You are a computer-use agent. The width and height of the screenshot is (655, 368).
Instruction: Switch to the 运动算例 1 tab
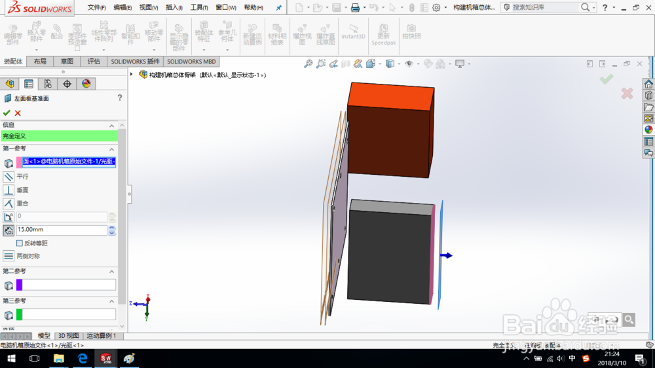click(x=101, y=336)
